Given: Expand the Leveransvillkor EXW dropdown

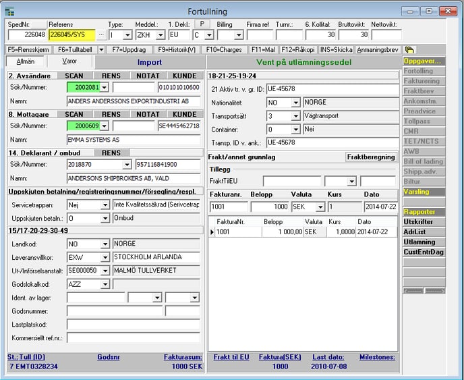Looking at the screenshot, I should [x=105, y=257].
